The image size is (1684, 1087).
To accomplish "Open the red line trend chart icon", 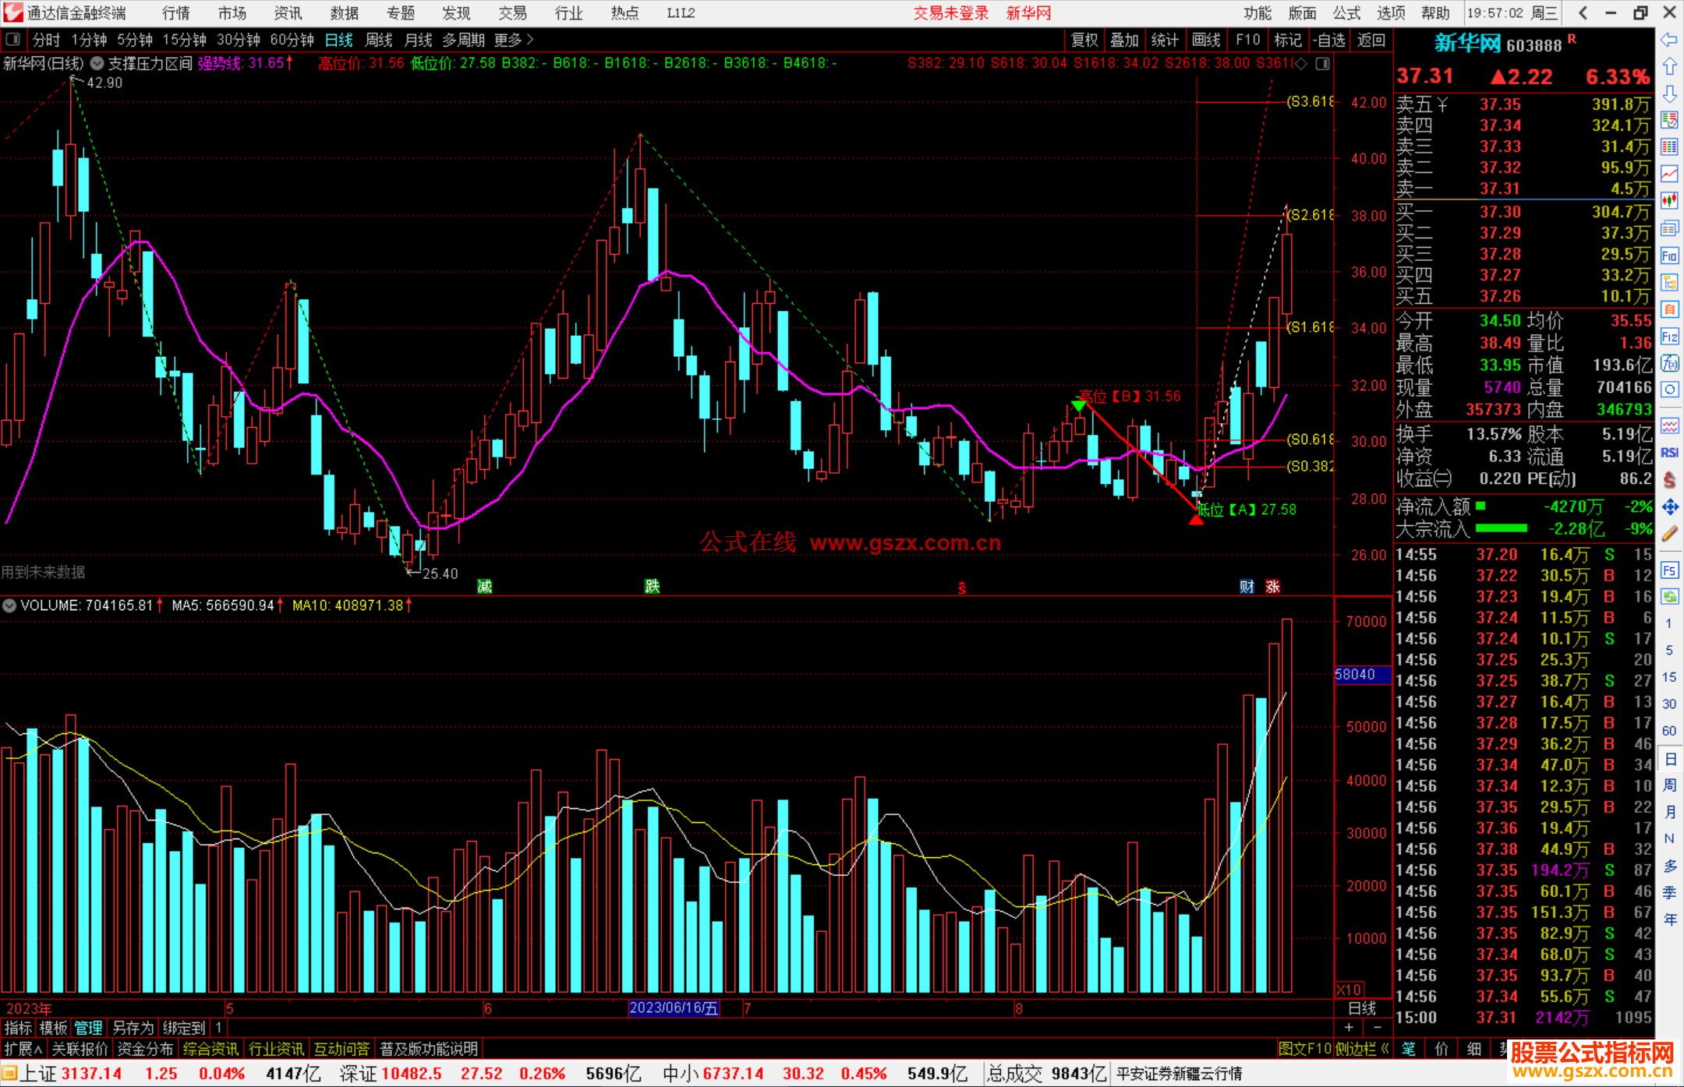I will pyautogui.click(x=1669, y=174).
